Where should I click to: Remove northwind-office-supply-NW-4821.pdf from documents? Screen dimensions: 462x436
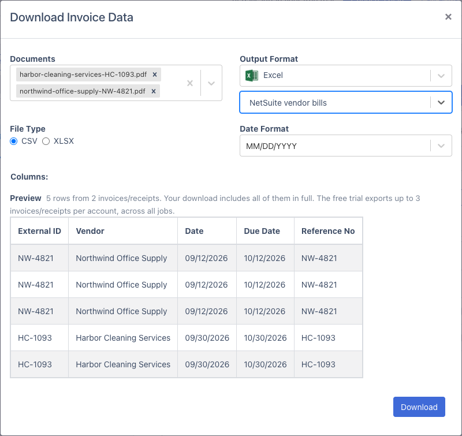[x=153, y=91]
